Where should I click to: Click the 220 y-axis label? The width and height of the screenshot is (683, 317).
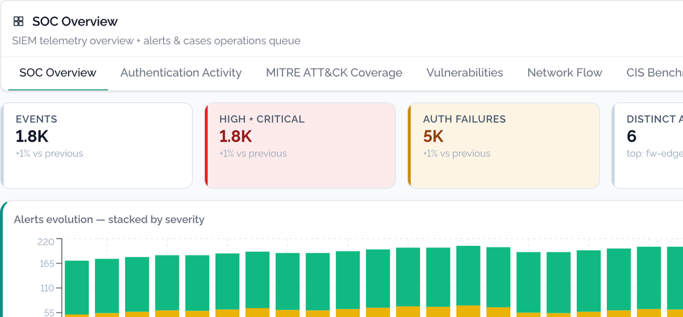[46, 242]
